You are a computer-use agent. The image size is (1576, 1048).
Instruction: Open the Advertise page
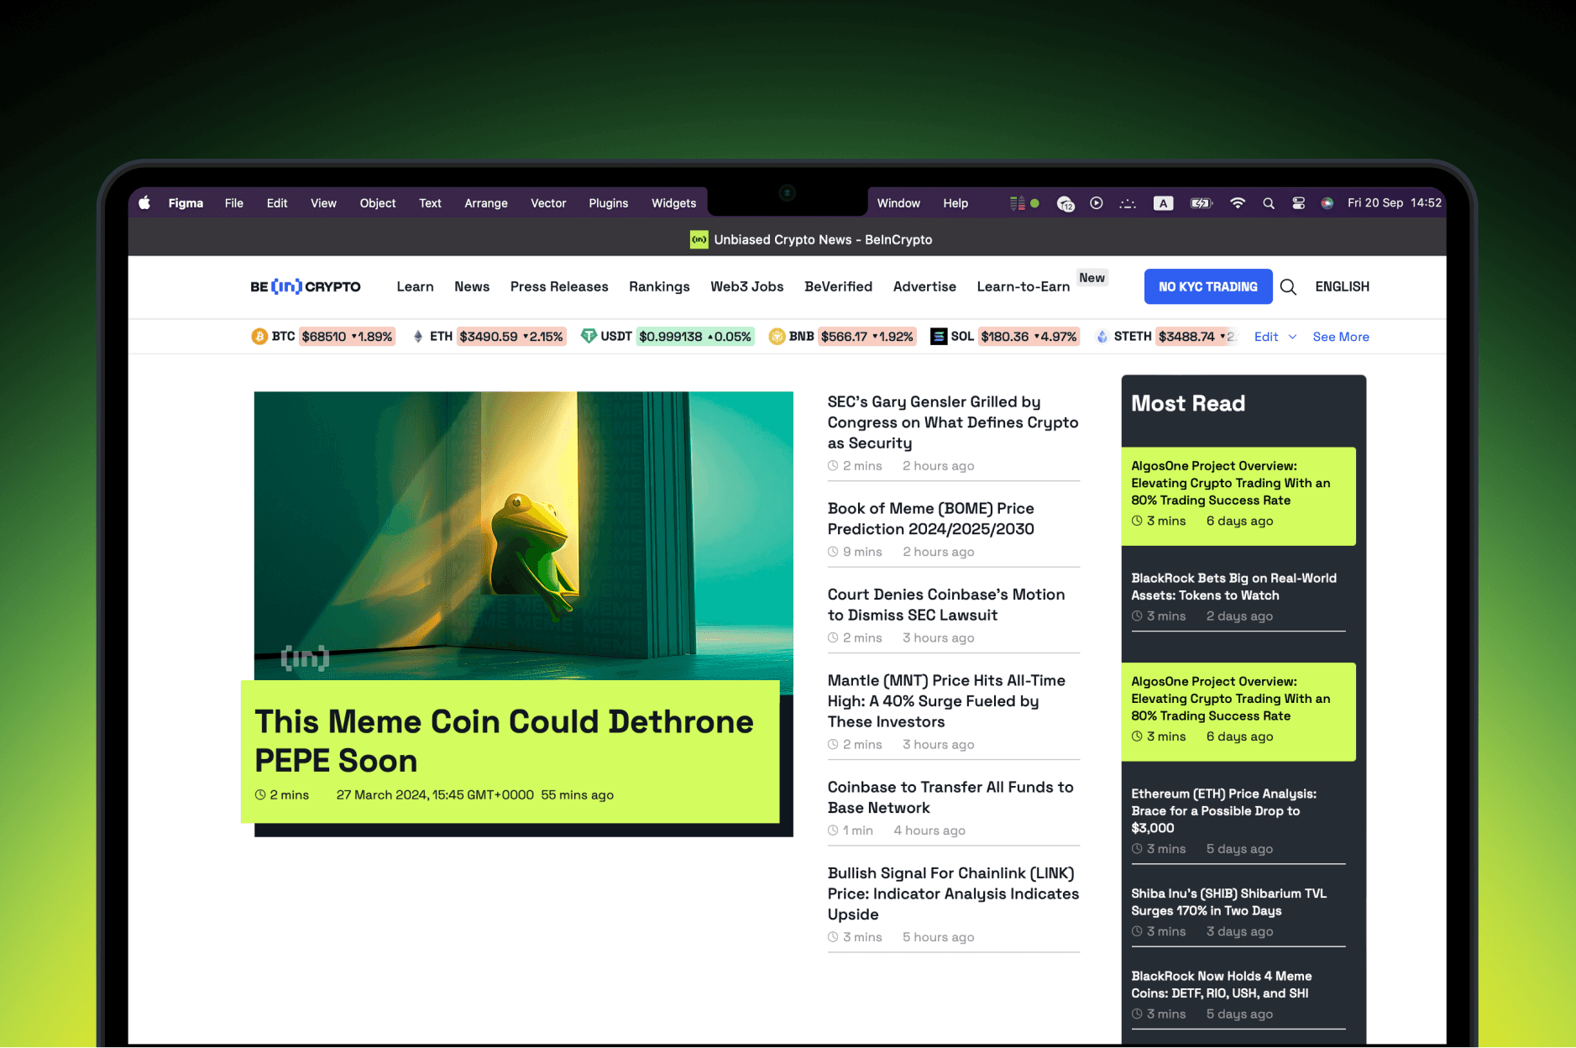pyautogui.click(x=924, y=286)
